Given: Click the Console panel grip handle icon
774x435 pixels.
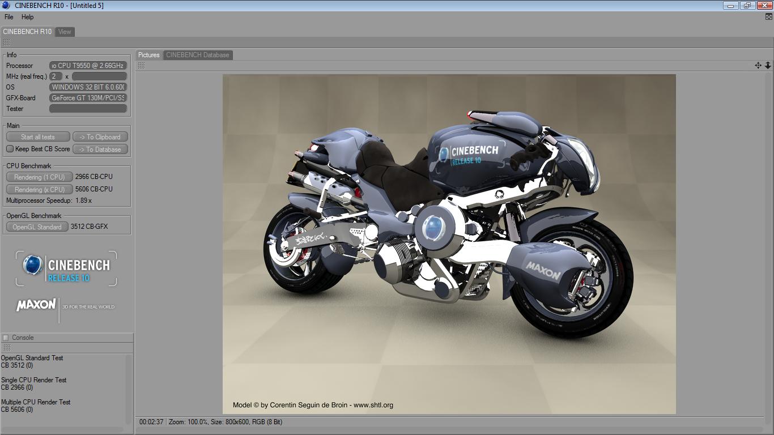Looking at the screenshot, I should click(6, 348).
